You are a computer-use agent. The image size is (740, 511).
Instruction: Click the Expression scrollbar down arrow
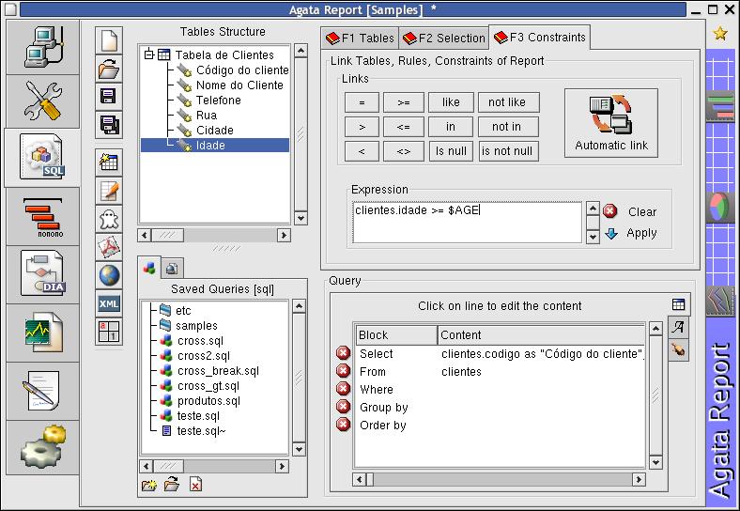coord(593,237)
